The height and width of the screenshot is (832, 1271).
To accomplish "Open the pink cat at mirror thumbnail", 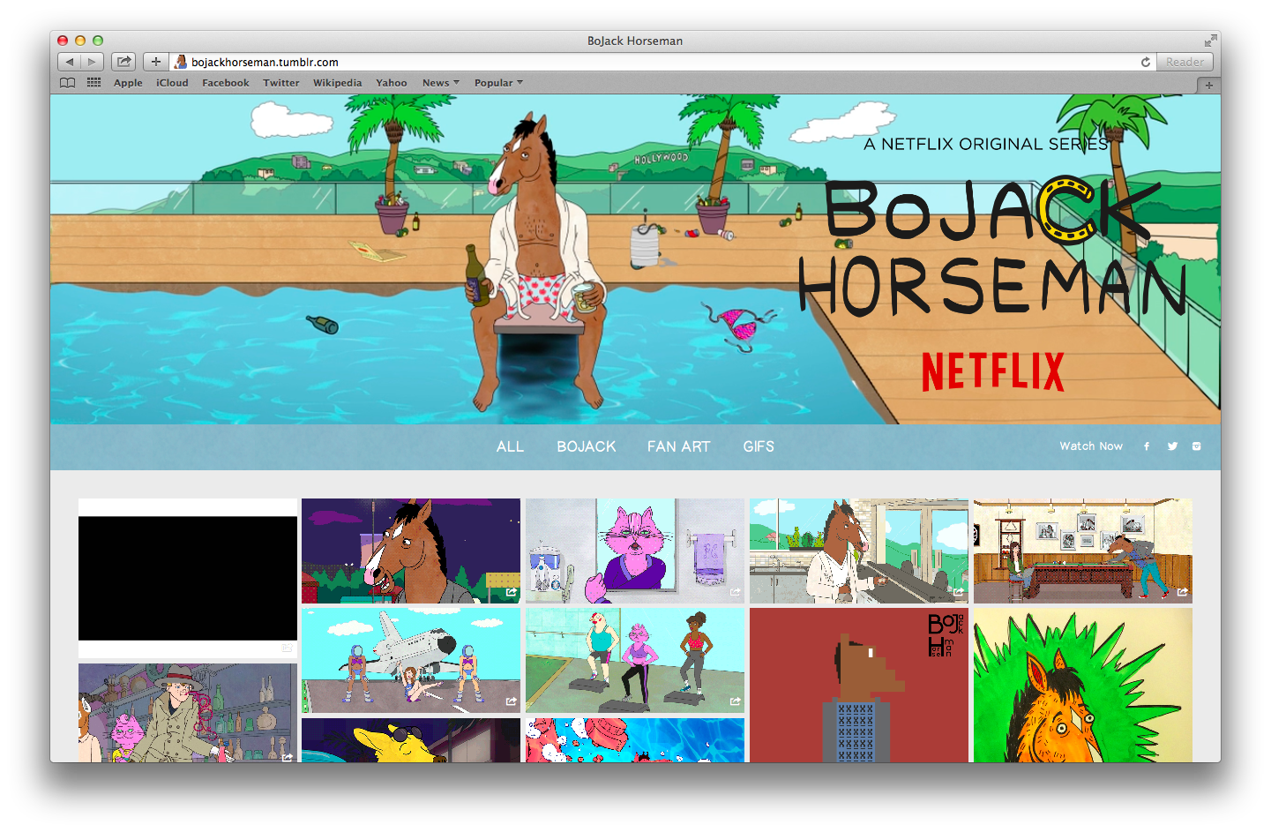I will pos(635,551).
